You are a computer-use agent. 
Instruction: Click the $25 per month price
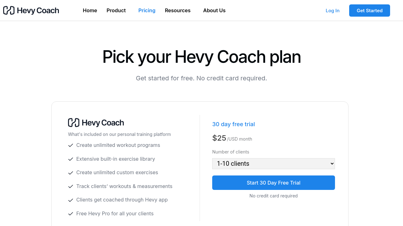pos(219,138)
